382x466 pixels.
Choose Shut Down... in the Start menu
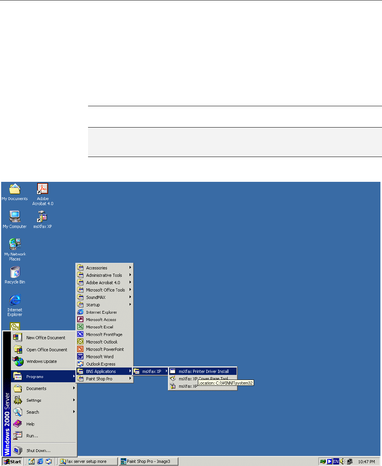[x=44, y=450]
